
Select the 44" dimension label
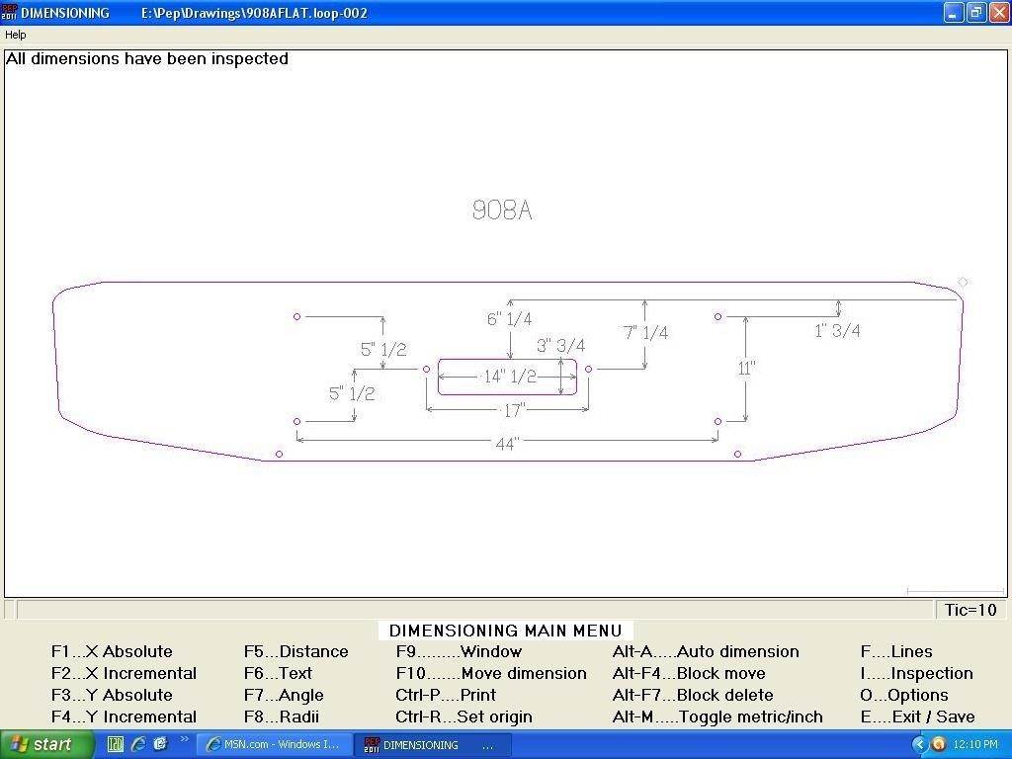tap(507, 444)
